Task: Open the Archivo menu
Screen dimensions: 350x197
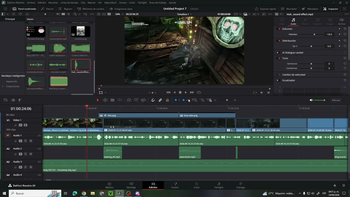Action: pyautogui.click(x=31, y=2)
